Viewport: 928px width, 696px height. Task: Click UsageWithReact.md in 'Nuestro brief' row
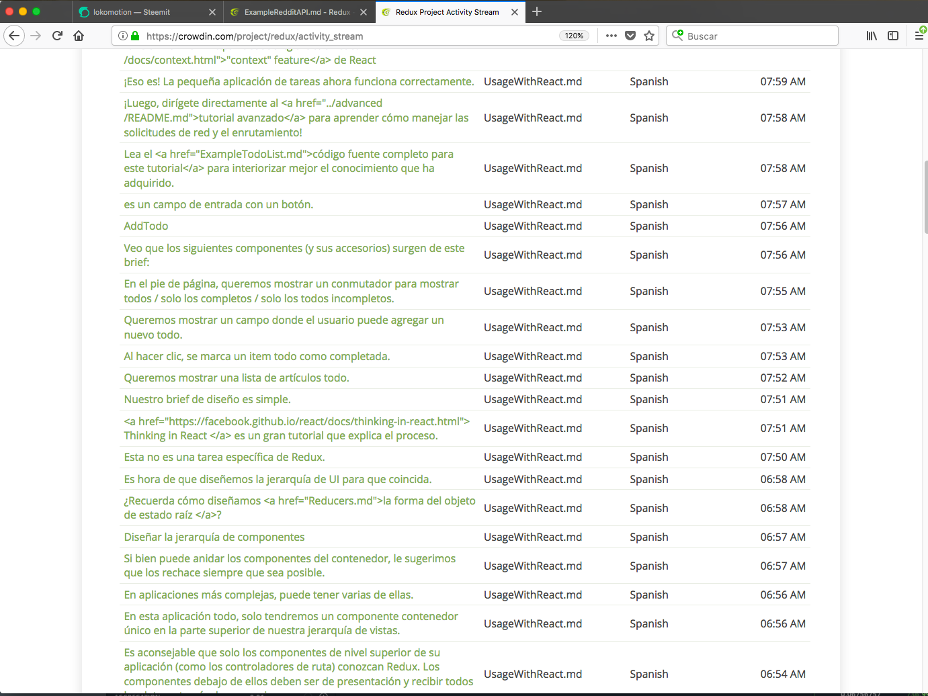pos(533,399)
